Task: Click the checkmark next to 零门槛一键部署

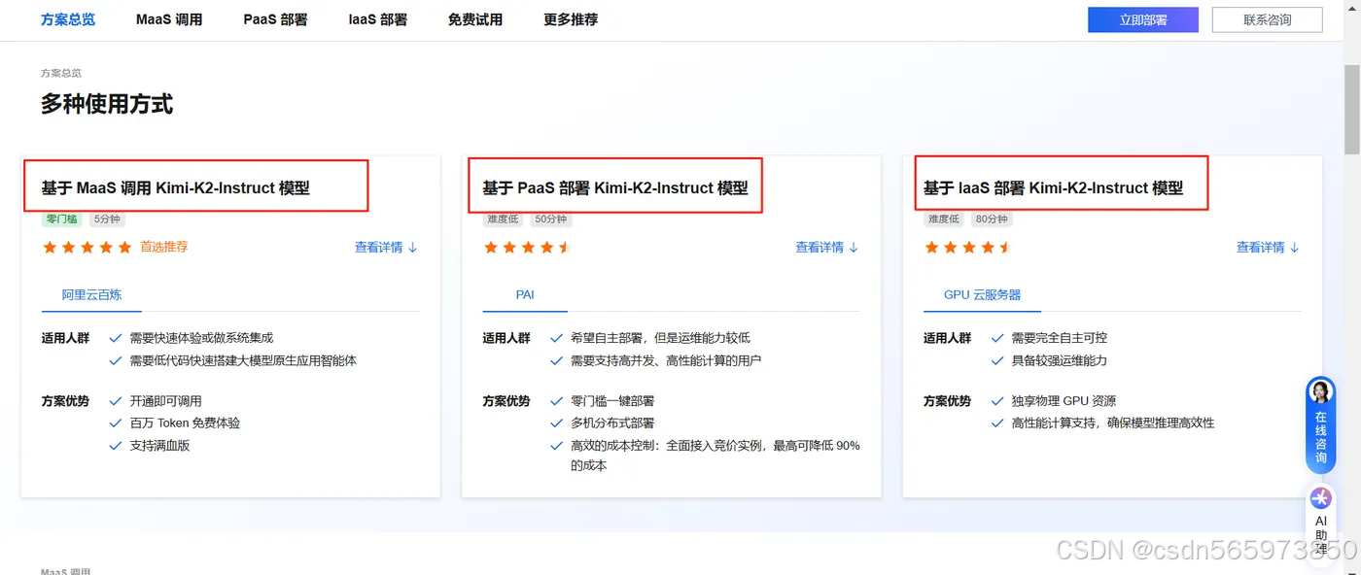Action: click(x=557, y=400)
